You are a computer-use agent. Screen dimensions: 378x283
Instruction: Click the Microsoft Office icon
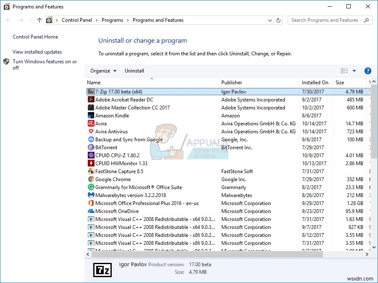pyautogui.click(x=91, y=203)
